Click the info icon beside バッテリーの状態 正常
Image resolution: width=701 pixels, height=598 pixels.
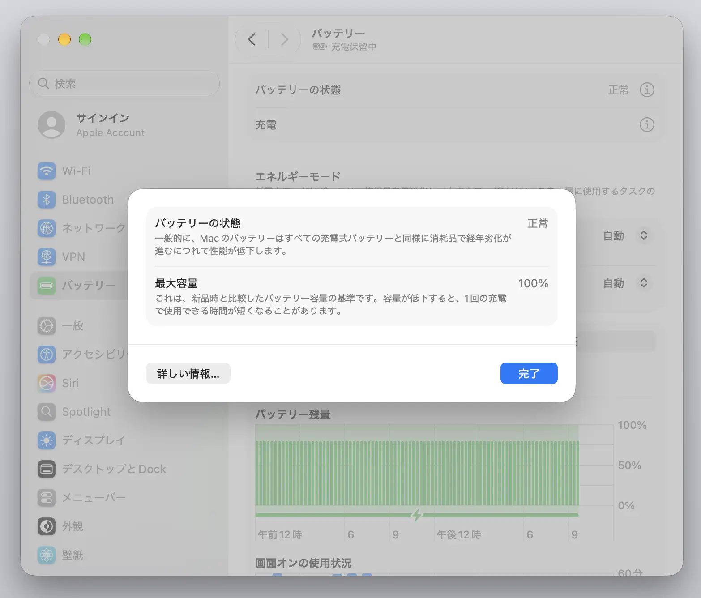[647, 90]
